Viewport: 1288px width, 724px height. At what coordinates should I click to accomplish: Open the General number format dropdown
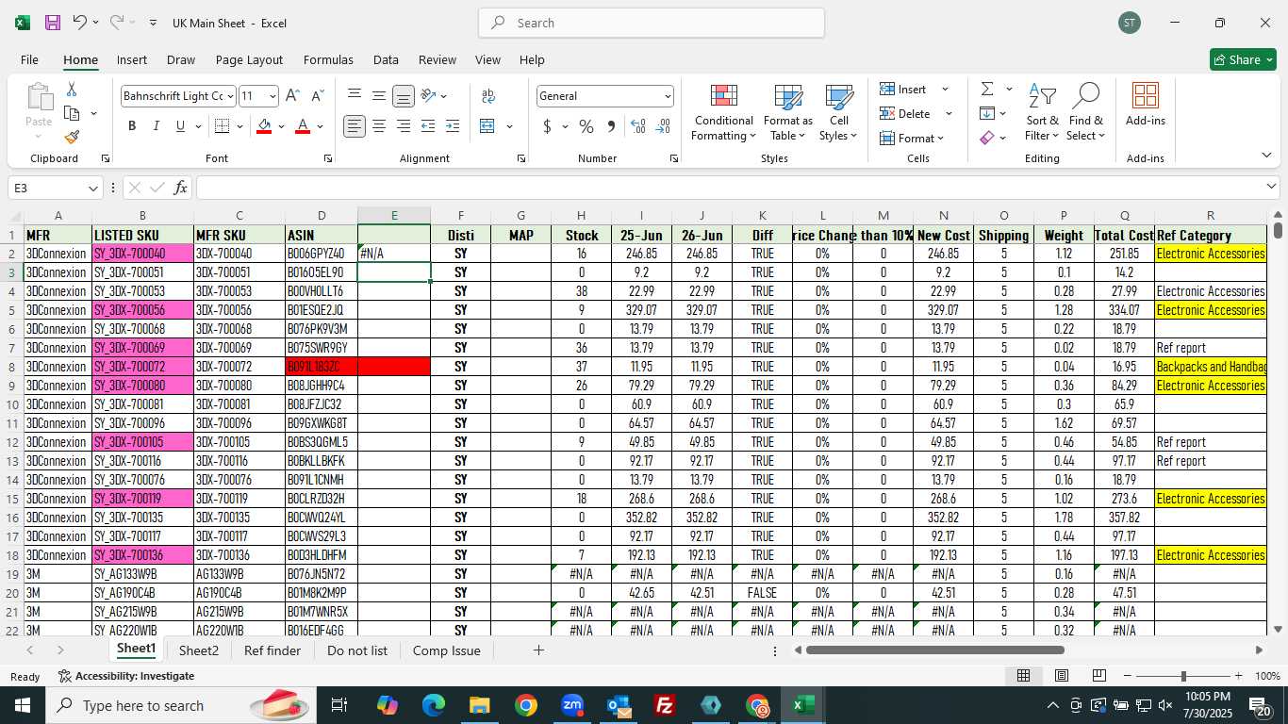pos(668,96)
